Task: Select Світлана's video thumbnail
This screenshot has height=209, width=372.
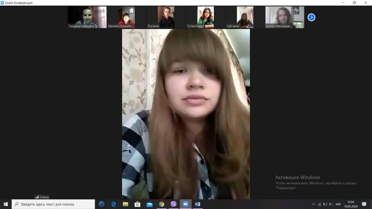Action: (245, 17)
